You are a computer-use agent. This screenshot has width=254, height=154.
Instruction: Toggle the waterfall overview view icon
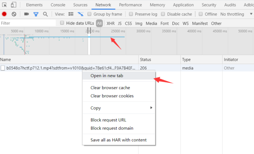81,14
